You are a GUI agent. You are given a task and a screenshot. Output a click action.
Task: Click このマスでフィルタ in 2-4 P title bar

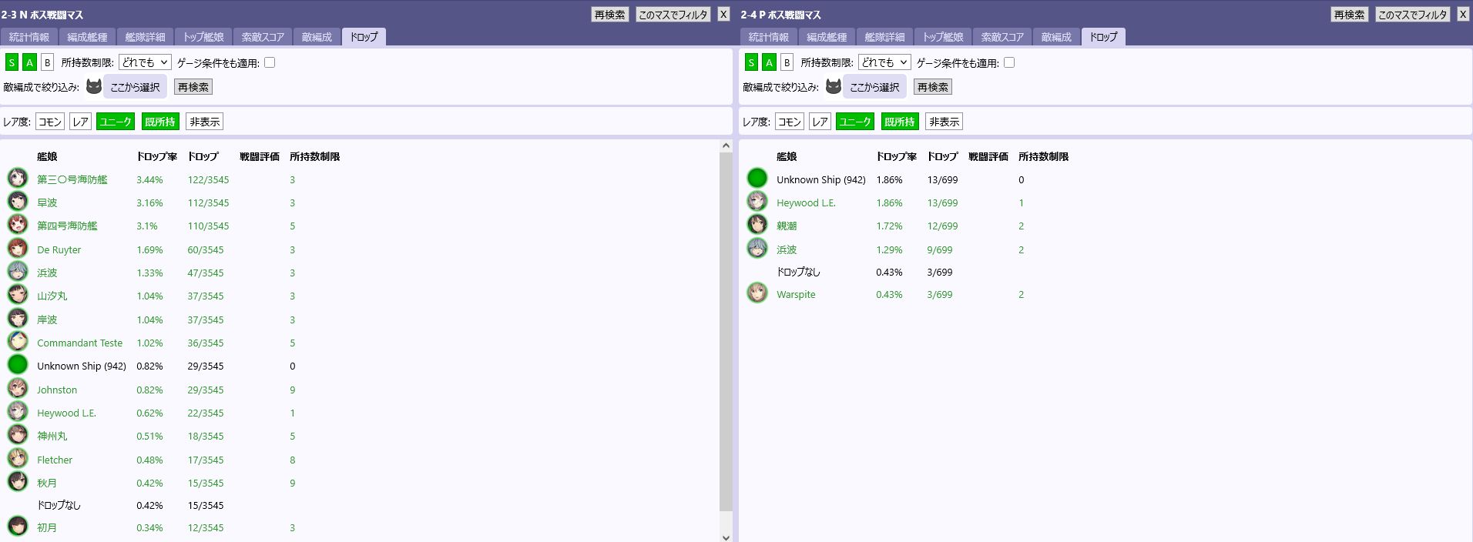pos(1412,15)
